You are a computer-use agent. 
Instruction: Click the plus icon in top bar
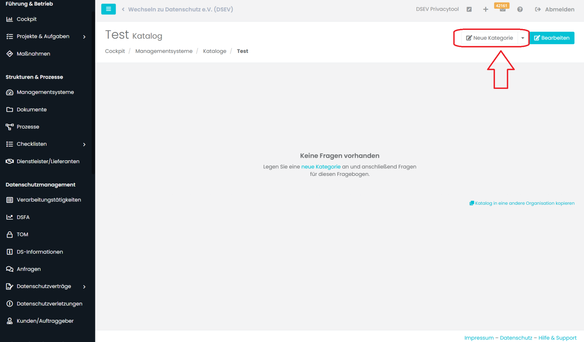(486, 9)
